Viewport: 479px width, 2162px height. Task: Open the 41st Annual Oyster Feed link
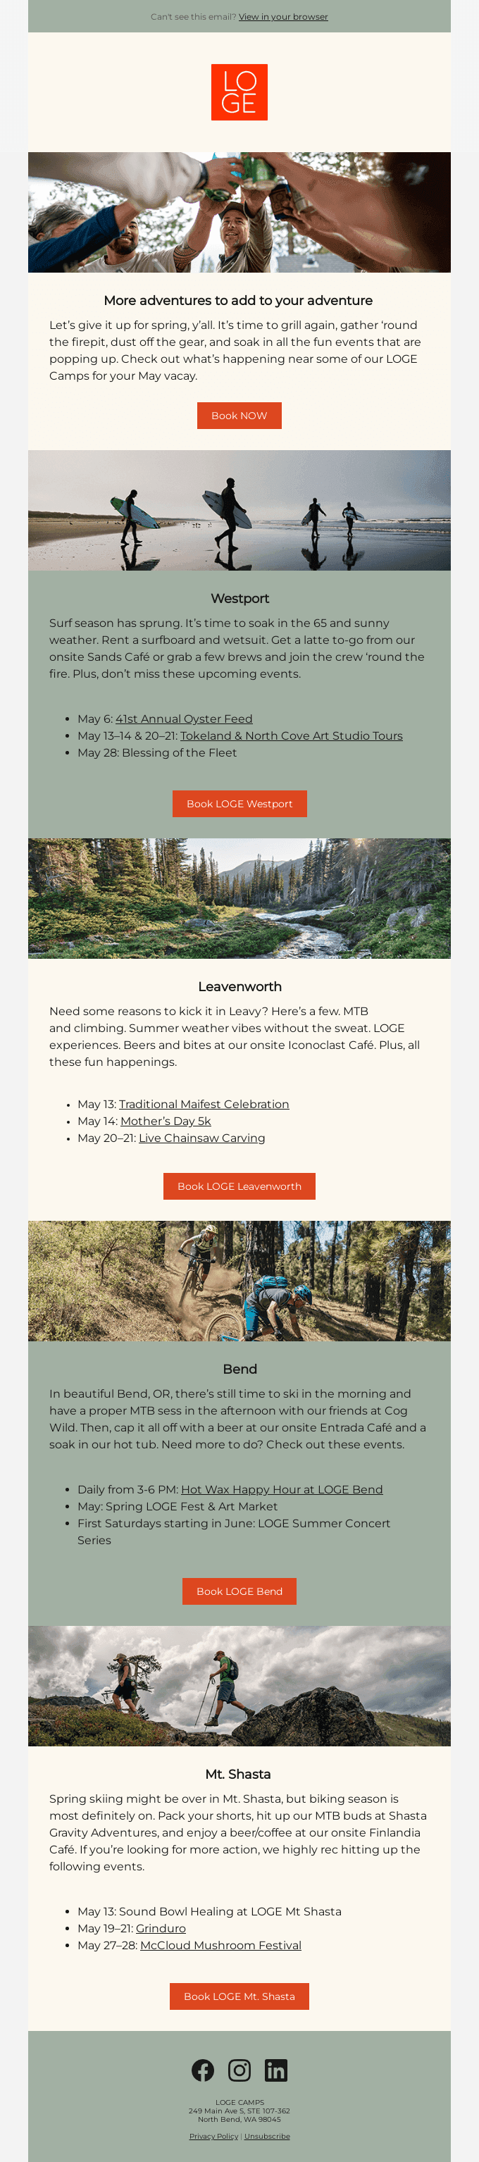184,719
